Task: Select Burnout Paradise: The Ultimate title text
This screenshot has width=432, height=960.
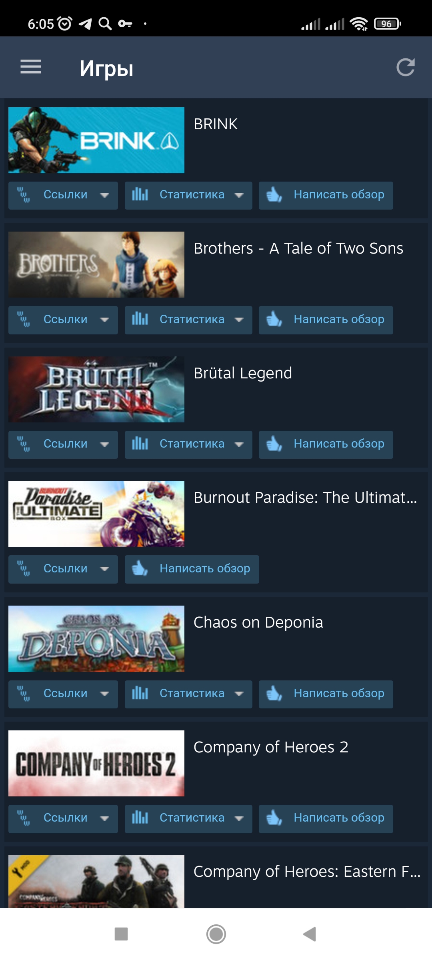Action: 306,498
